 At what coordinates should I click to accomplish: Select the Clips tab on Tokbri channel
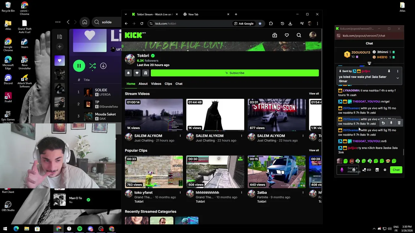(x=168, y=83)
